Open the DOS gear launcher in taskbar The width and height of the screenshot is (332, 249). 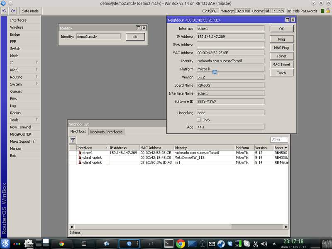pos(29,244)
